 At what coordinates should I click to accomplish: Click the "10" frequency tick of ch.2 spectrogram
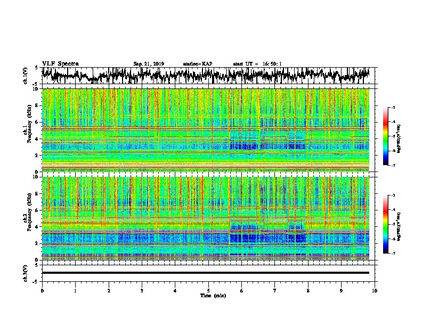point(36,177)
